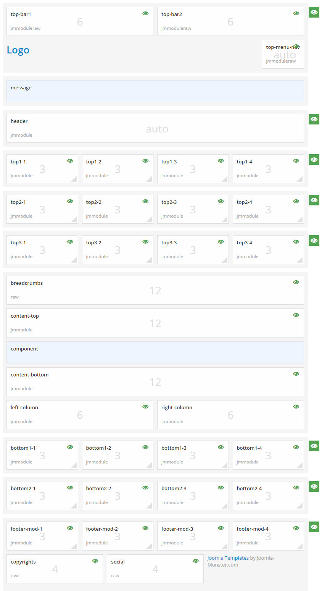The width and height of the screenshot is (322, 591).
Task: Toggle visibility of the top1-3 module
Action: 221,161
